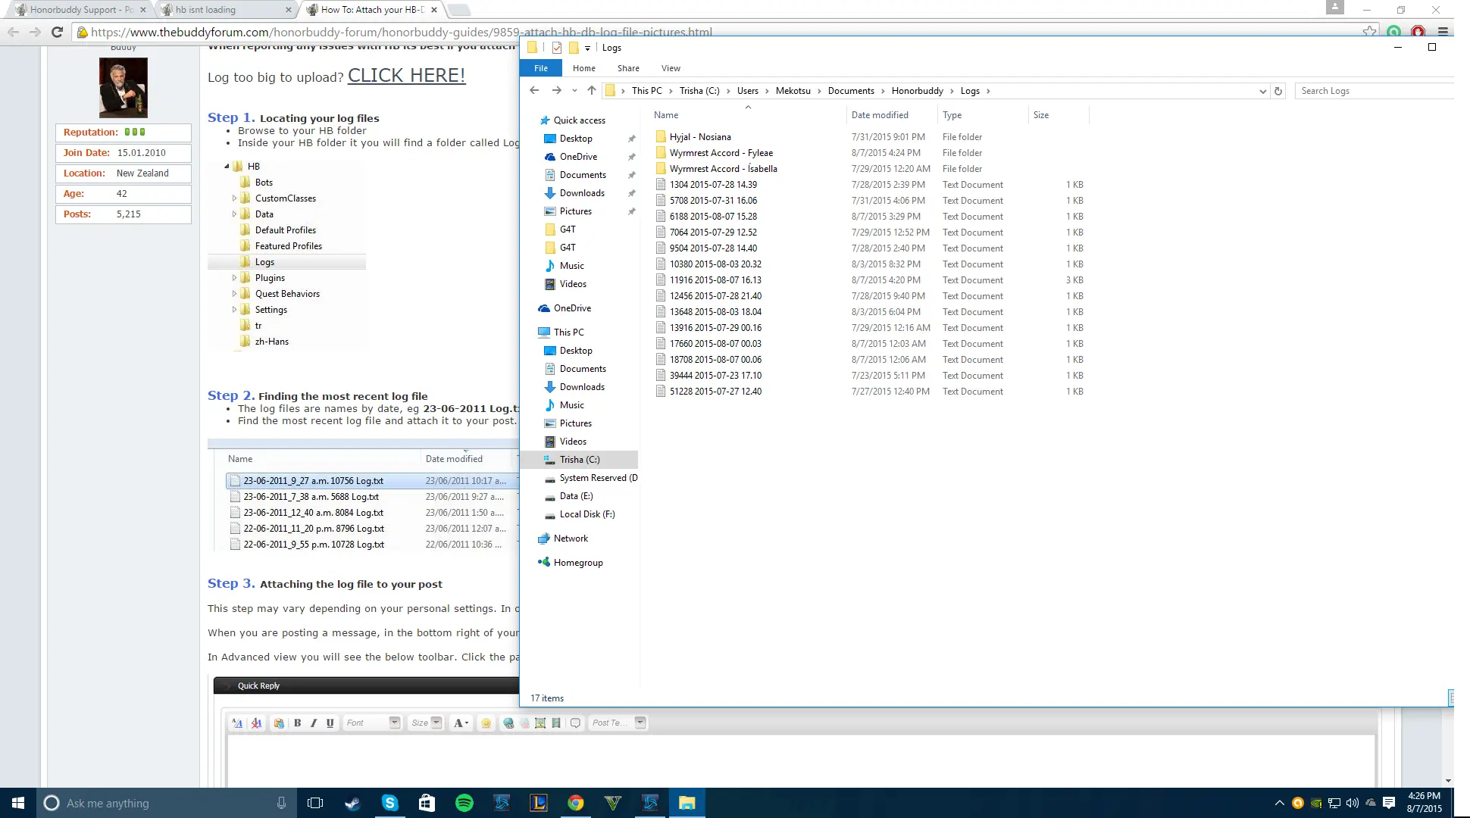Click the remove link icon

524,723
